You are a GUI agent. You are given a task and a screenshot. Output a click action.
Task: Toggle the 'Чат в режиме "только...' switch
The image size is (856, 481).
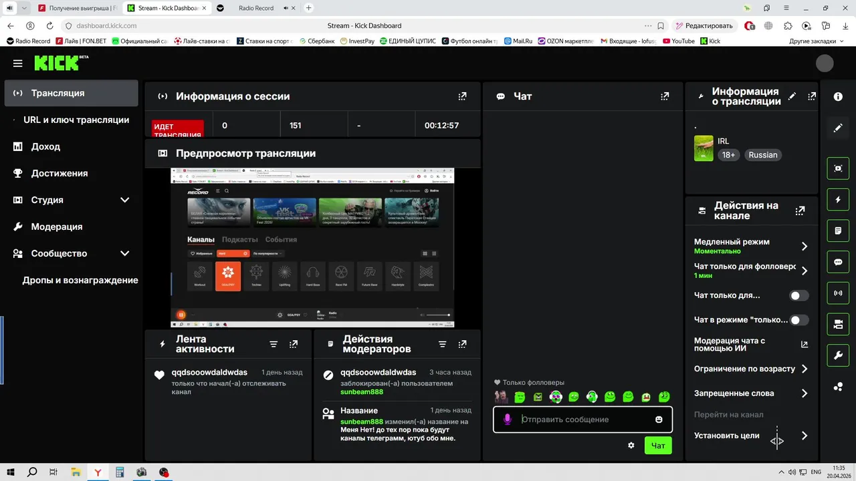pyautogui.click(x=799, y=320)
